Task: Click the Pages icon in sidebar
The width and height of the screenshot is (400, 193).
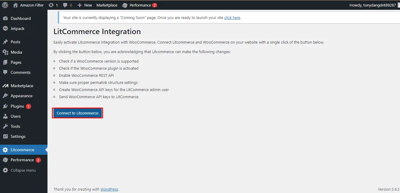Action: pos(5,62)
